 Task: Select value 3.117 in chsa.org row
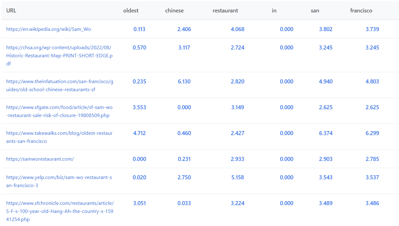(x=184, y=48)
